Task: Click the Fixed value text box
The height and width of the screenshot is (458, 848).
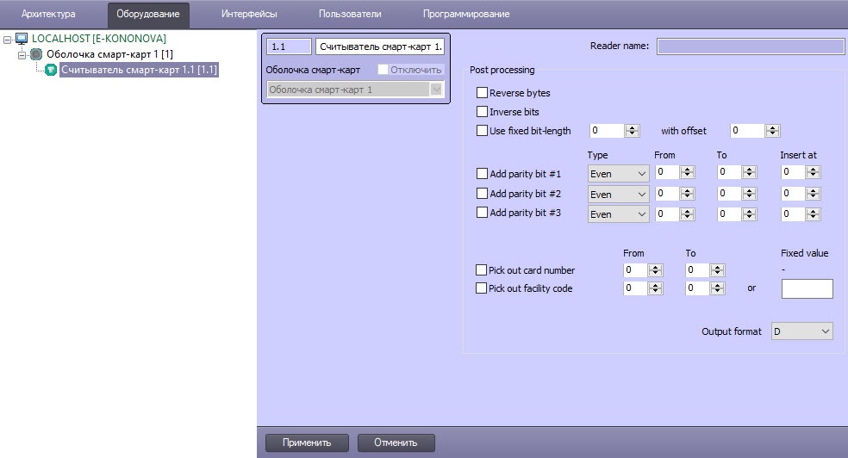Action: (807, 288)
